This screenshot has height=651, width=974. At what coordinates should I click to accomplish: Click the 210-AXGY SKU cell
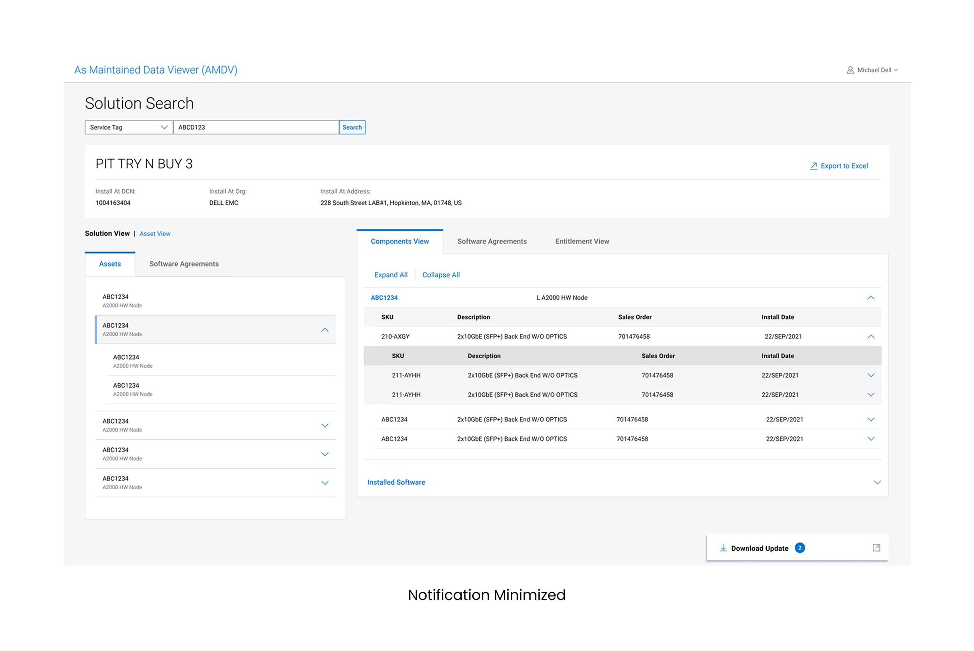(x=395, y=337)
